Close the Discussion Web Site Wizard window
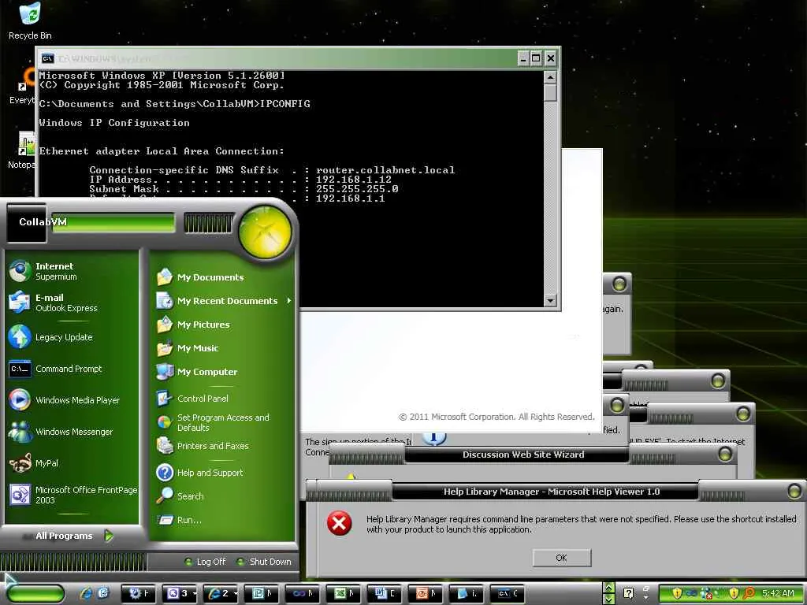This screenshot has width=807, height=605. coord(725,454)
